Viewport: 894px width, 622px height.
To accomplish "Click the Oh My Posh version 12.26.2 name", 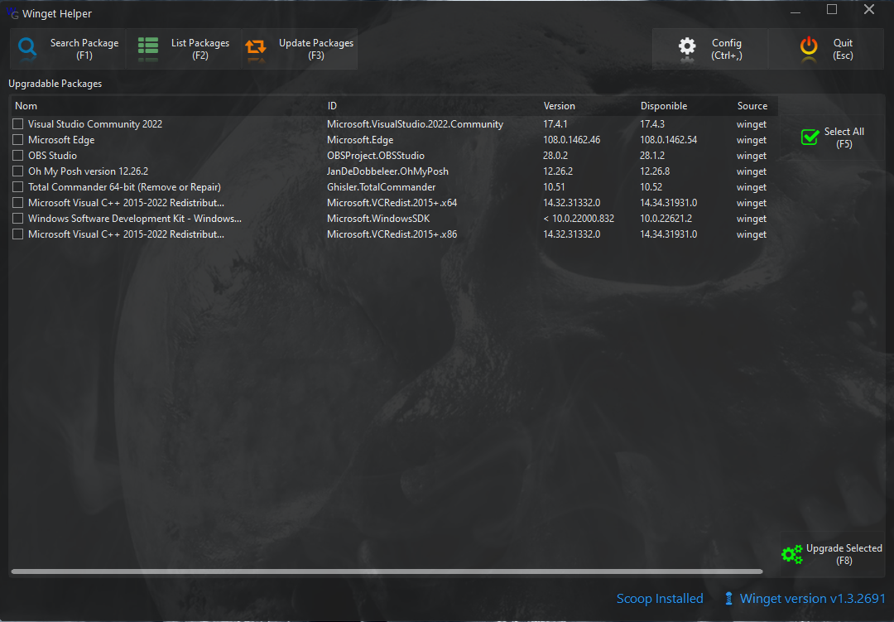I will coord(89,171).
